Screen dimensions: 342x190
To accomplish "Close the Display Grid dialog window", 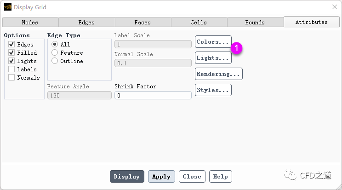I will 334,7.
